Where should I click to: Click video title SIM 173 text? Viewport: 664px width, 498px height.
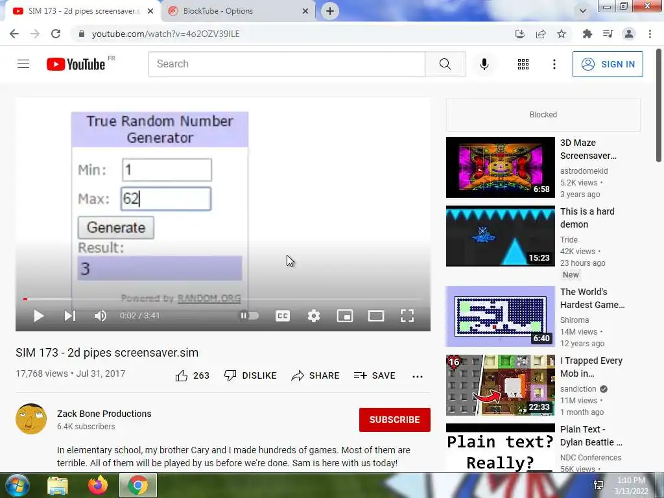pyautogui.click(x=107, y=353)
